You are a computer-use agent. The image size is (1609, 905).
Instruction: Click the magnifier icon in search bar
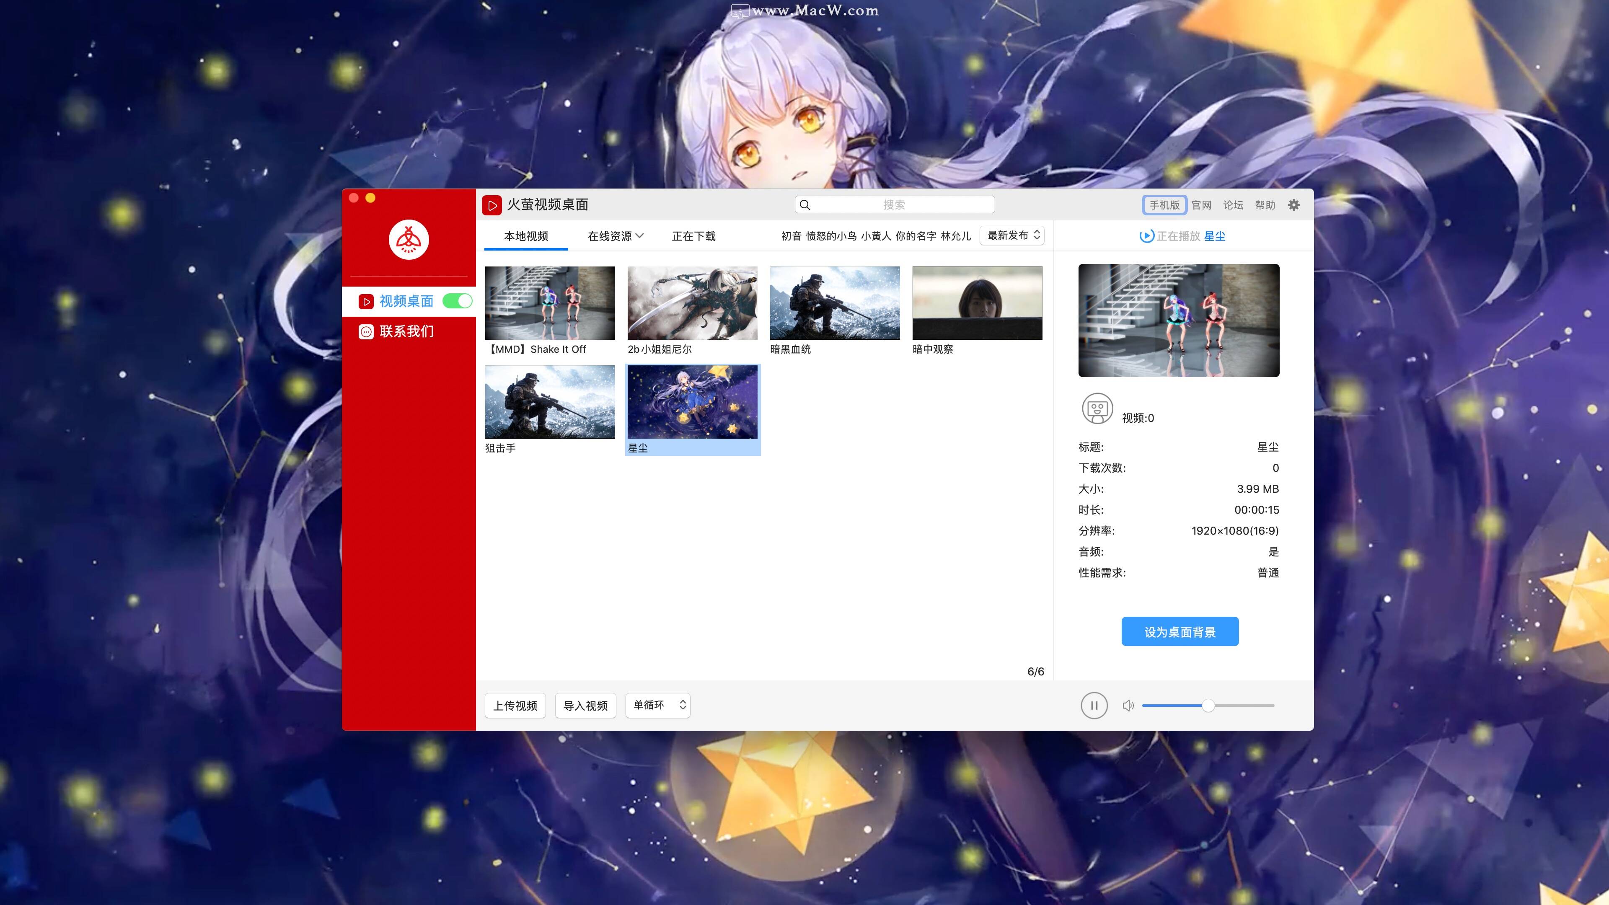tap(806, 204)
